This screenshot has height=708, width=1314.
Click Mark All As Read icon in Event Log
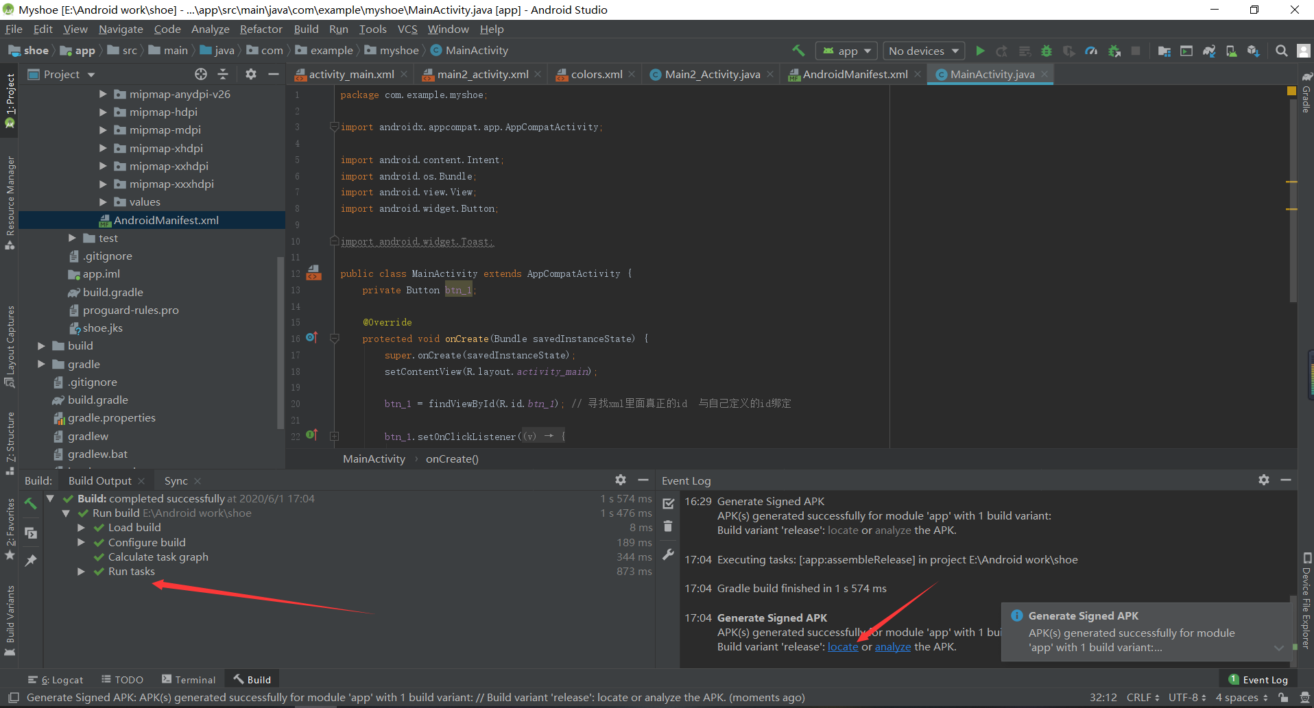click(x=669, y=504)
